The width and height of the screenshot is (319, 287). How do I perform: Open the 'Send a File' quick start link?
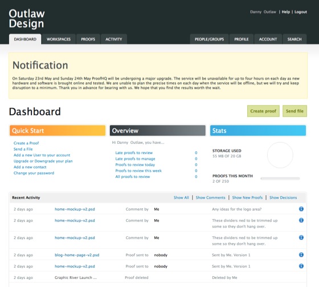[x=23, y=149]
